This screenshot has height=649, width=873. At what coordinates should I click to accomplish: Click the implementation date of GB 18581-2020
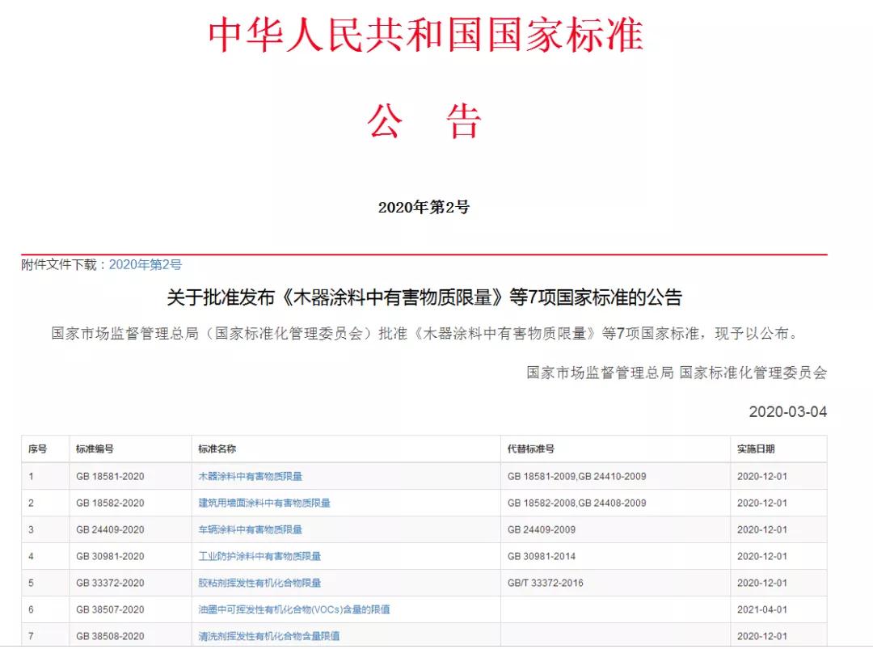762,477
